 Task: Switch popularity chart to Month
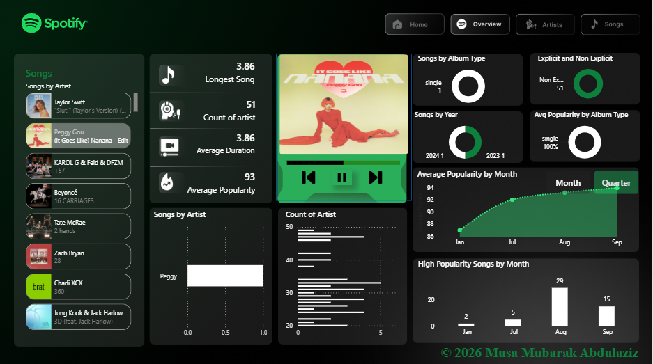tap(568, 183)
